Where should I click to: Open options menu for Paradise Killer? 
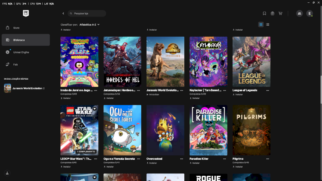tap(225, 159)
